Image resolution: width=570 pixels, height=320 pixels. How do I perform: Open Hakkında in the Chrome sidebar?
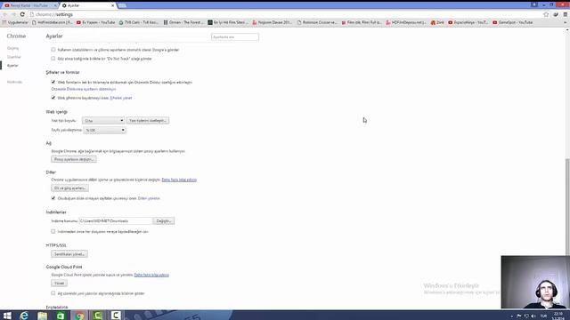14,82
